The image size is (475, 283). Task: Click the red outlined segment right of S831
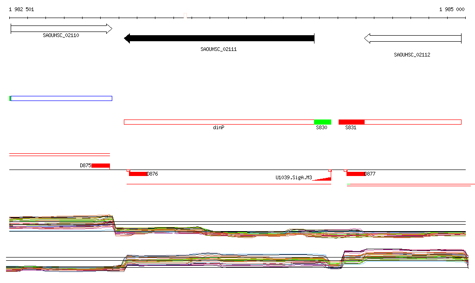point(413,122)
